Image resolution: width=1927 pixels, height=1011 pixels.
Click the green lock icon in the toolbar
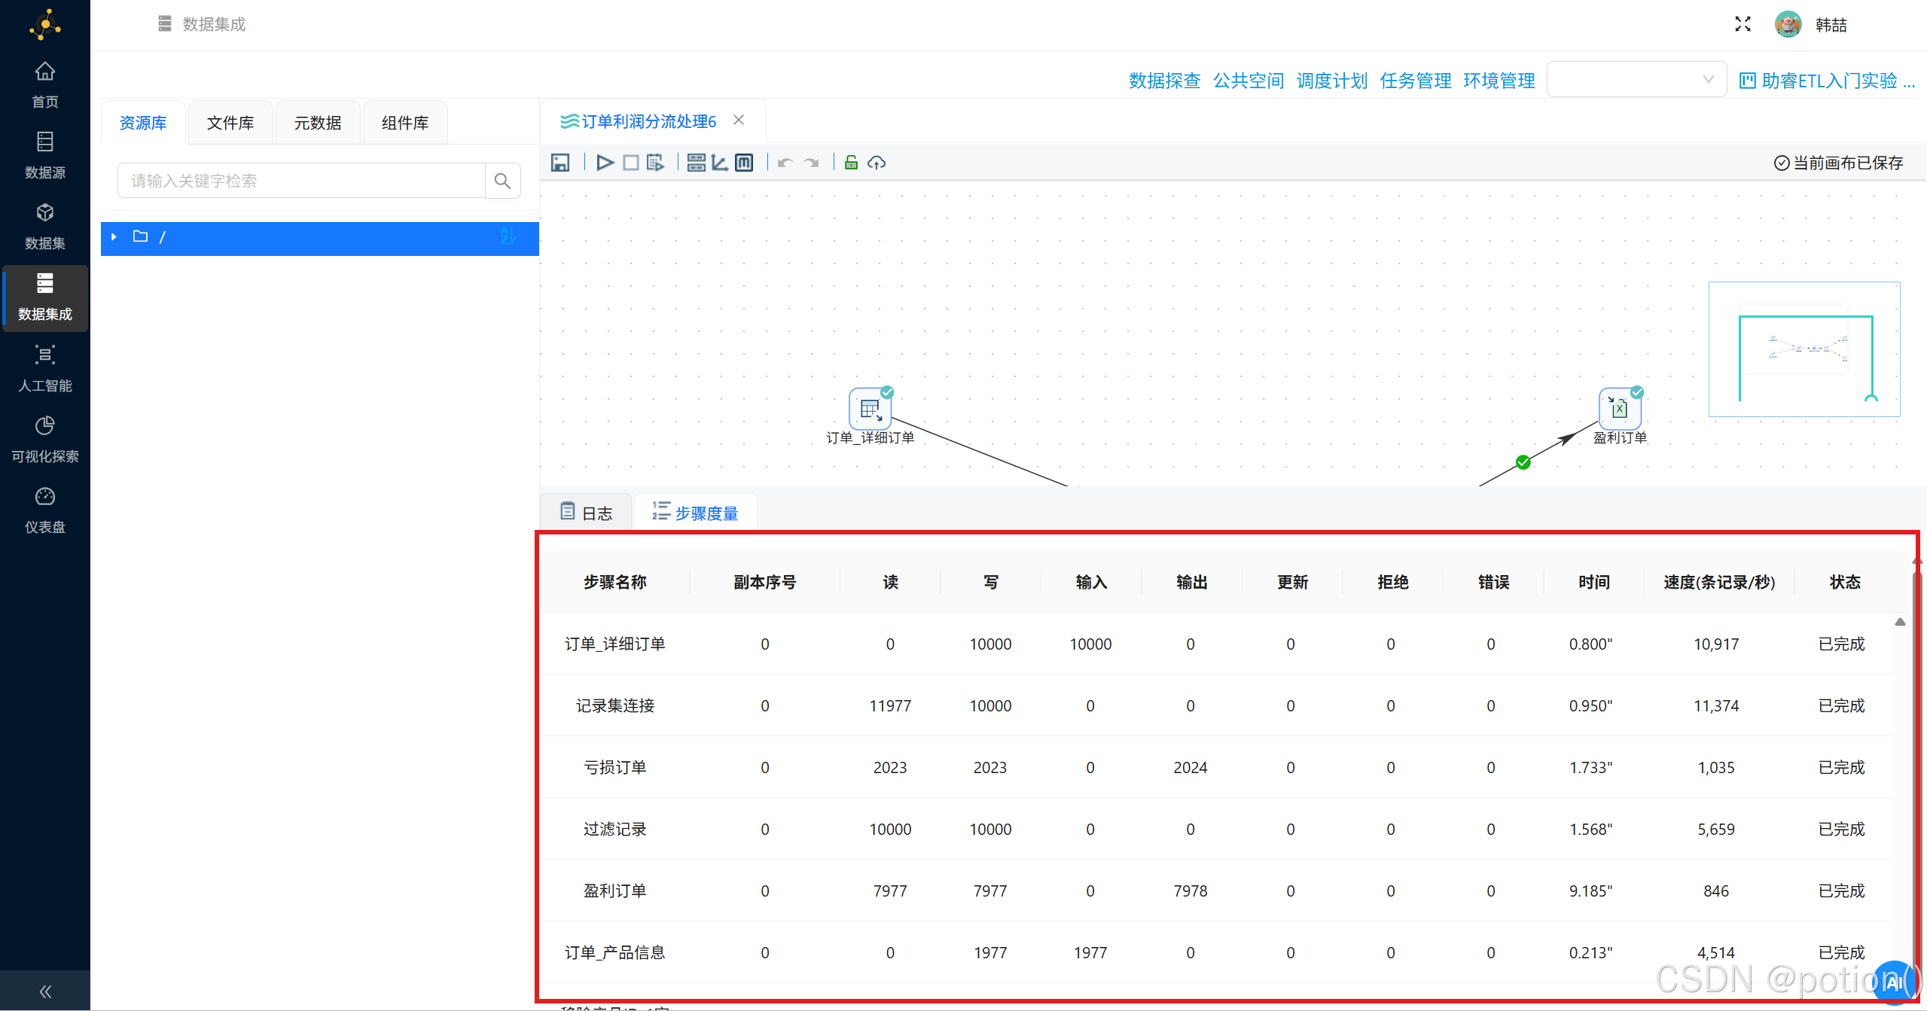(x=850, y=162)
